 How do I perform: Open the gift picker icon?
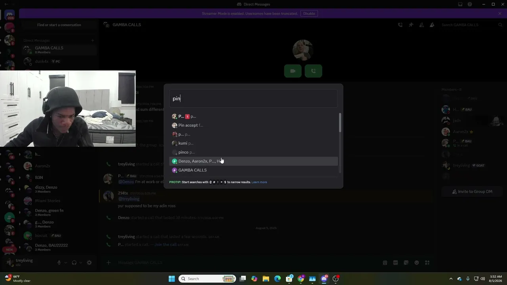(385, 262)
